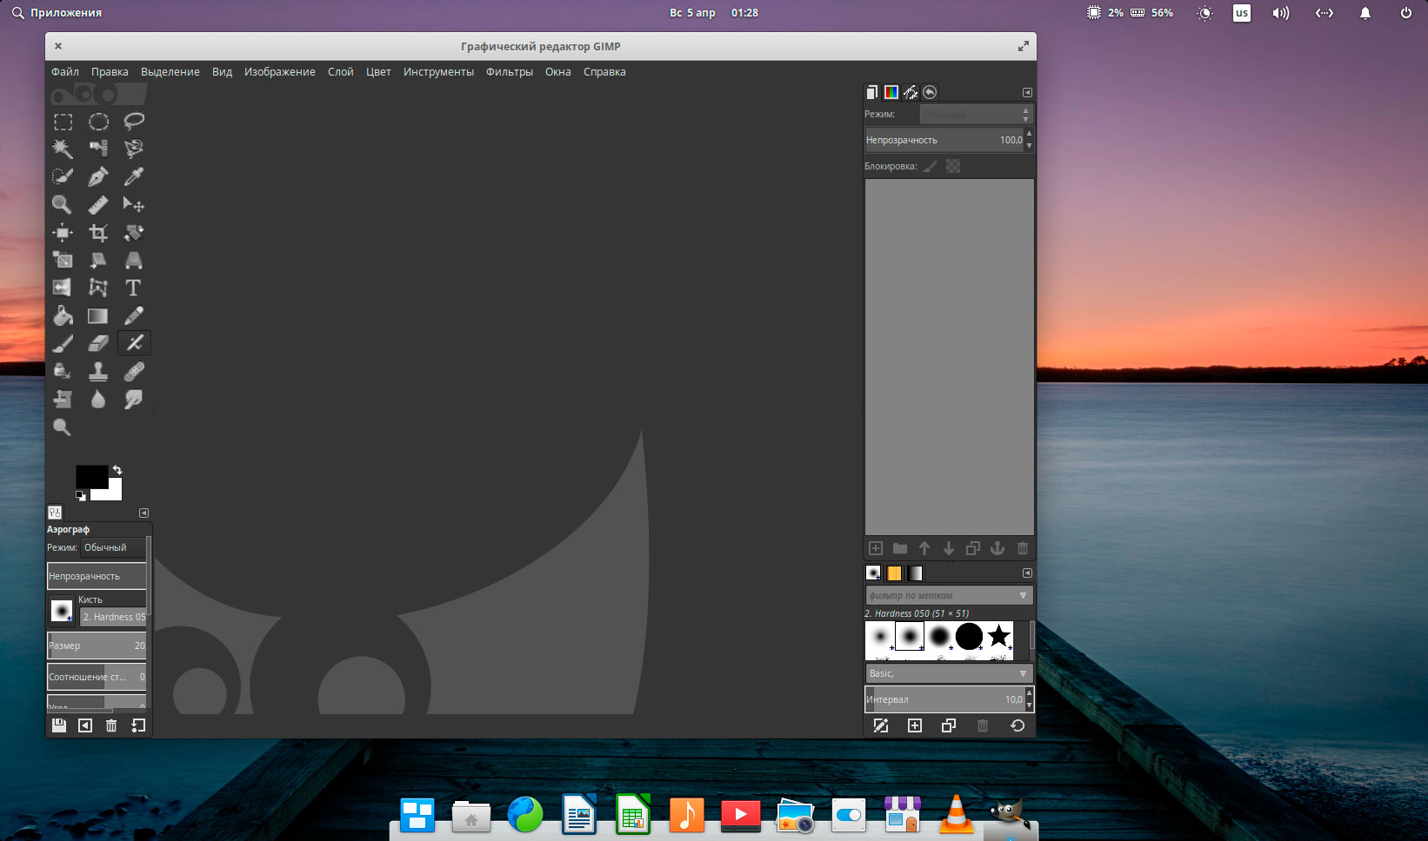Choose the Crop tool in toolbox
Screen dimensions: 1428x841
pos(98,233)
